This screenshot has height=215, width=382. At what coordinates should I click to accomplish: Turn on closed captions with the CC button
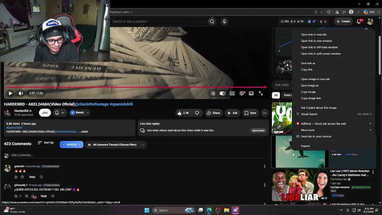pyautogui.click(x=232, y=93)
